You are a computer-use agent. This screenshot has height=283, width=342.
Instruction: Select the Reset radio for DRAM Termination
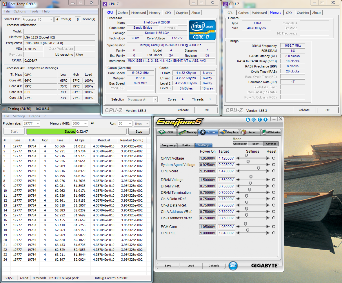click(274, 192)
